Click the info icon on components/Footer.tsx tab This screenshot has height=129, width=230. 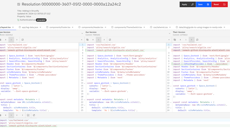[x=47, y=27]
